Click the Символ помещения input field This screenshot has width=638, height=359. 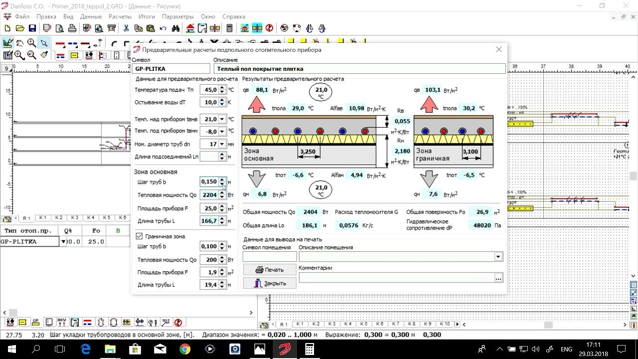tap(269, 257)
